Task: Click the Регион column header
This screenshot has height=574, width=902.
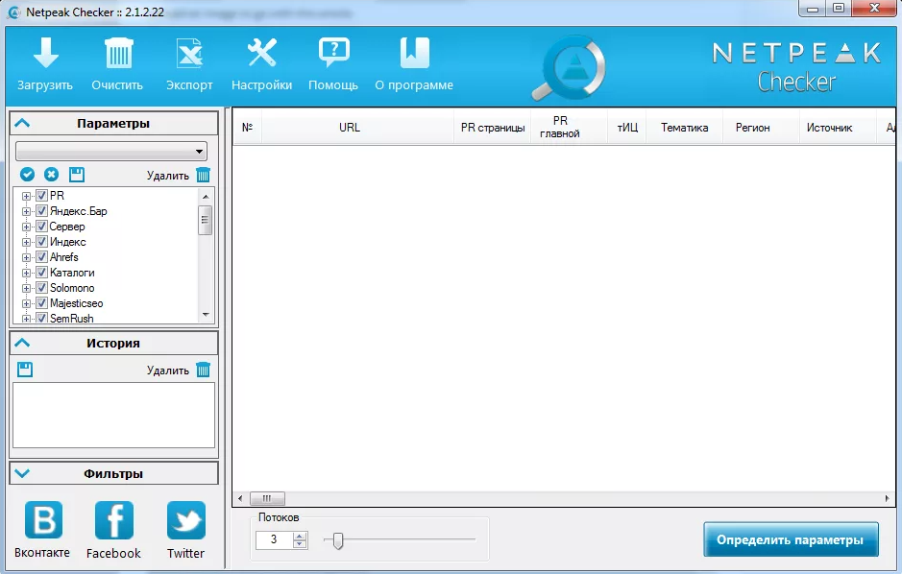Action: [x=761, y=127]
